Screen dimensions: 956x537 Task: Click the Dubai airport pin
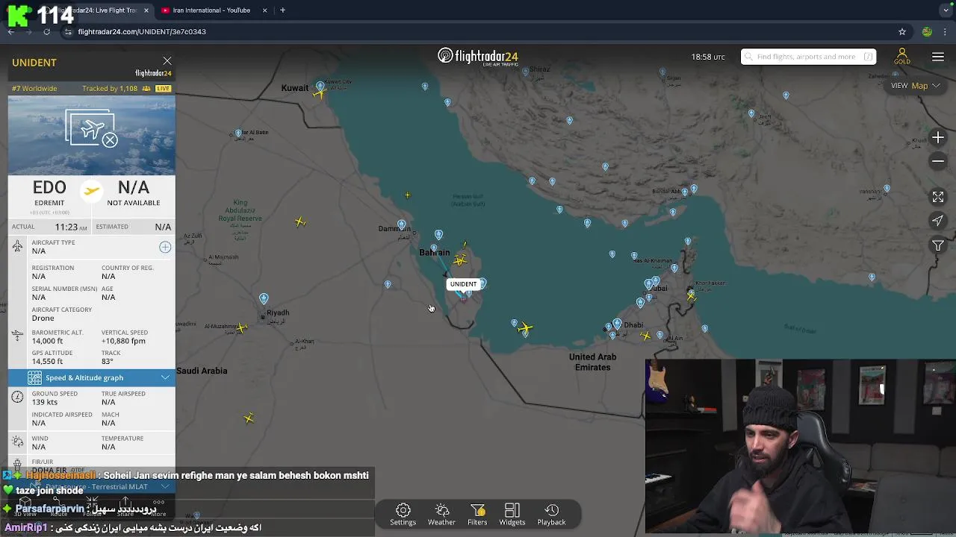click(649, 286)
